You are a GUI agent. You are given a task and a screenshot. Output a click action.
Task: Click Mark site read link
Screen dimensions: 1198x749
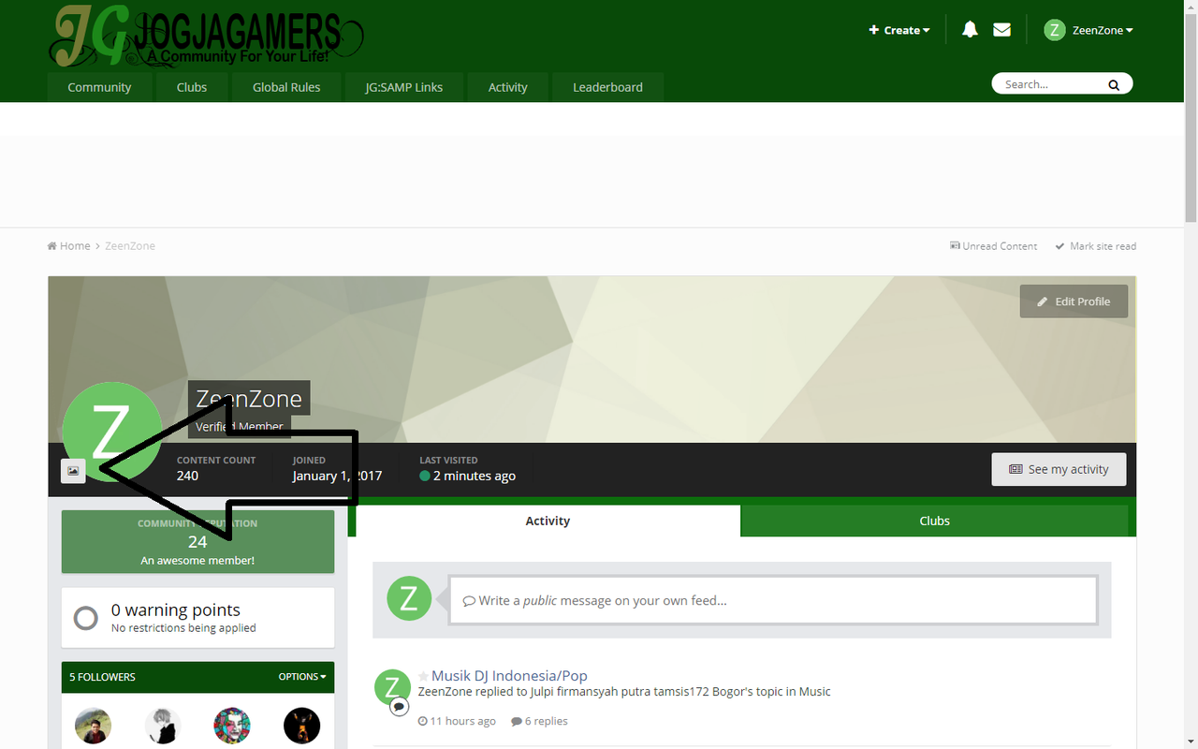click(x=1095, y=246)
